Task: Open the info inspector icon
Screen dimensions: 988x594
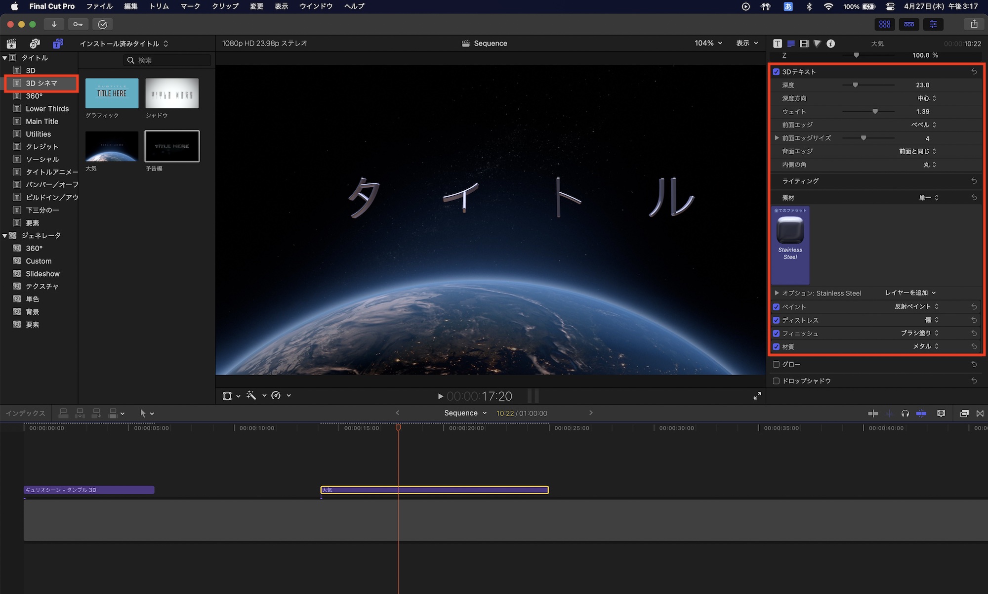Action: (x=831, y=43)
